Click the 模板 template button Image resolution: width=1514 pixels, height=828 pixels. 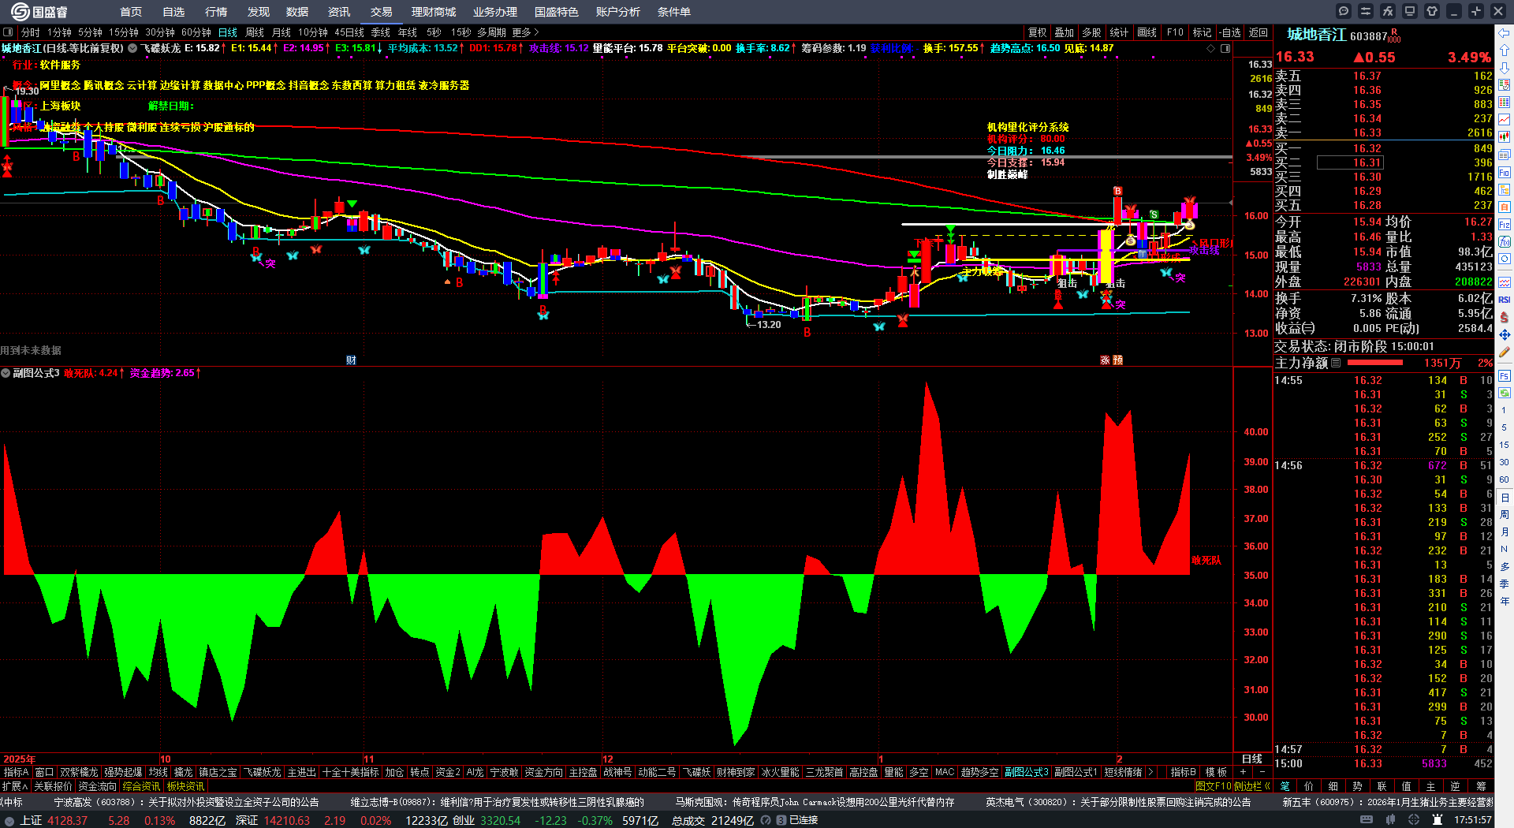1216,772
